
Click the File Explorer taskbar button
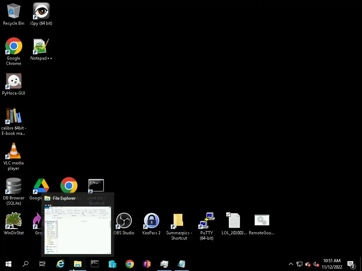[x=77, y=264]
